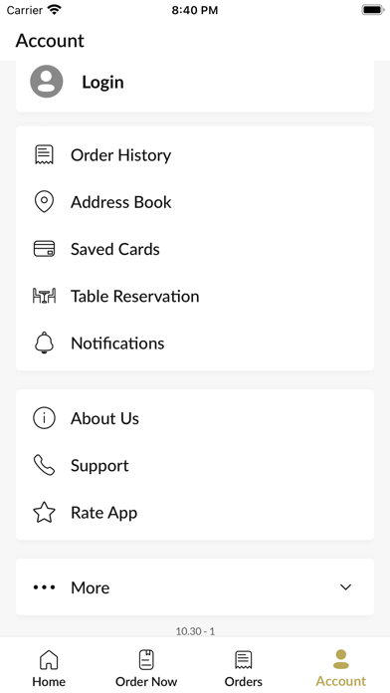Tap the gray profile avatar icon
The image size is (390, 693).
tap(47, 82)
